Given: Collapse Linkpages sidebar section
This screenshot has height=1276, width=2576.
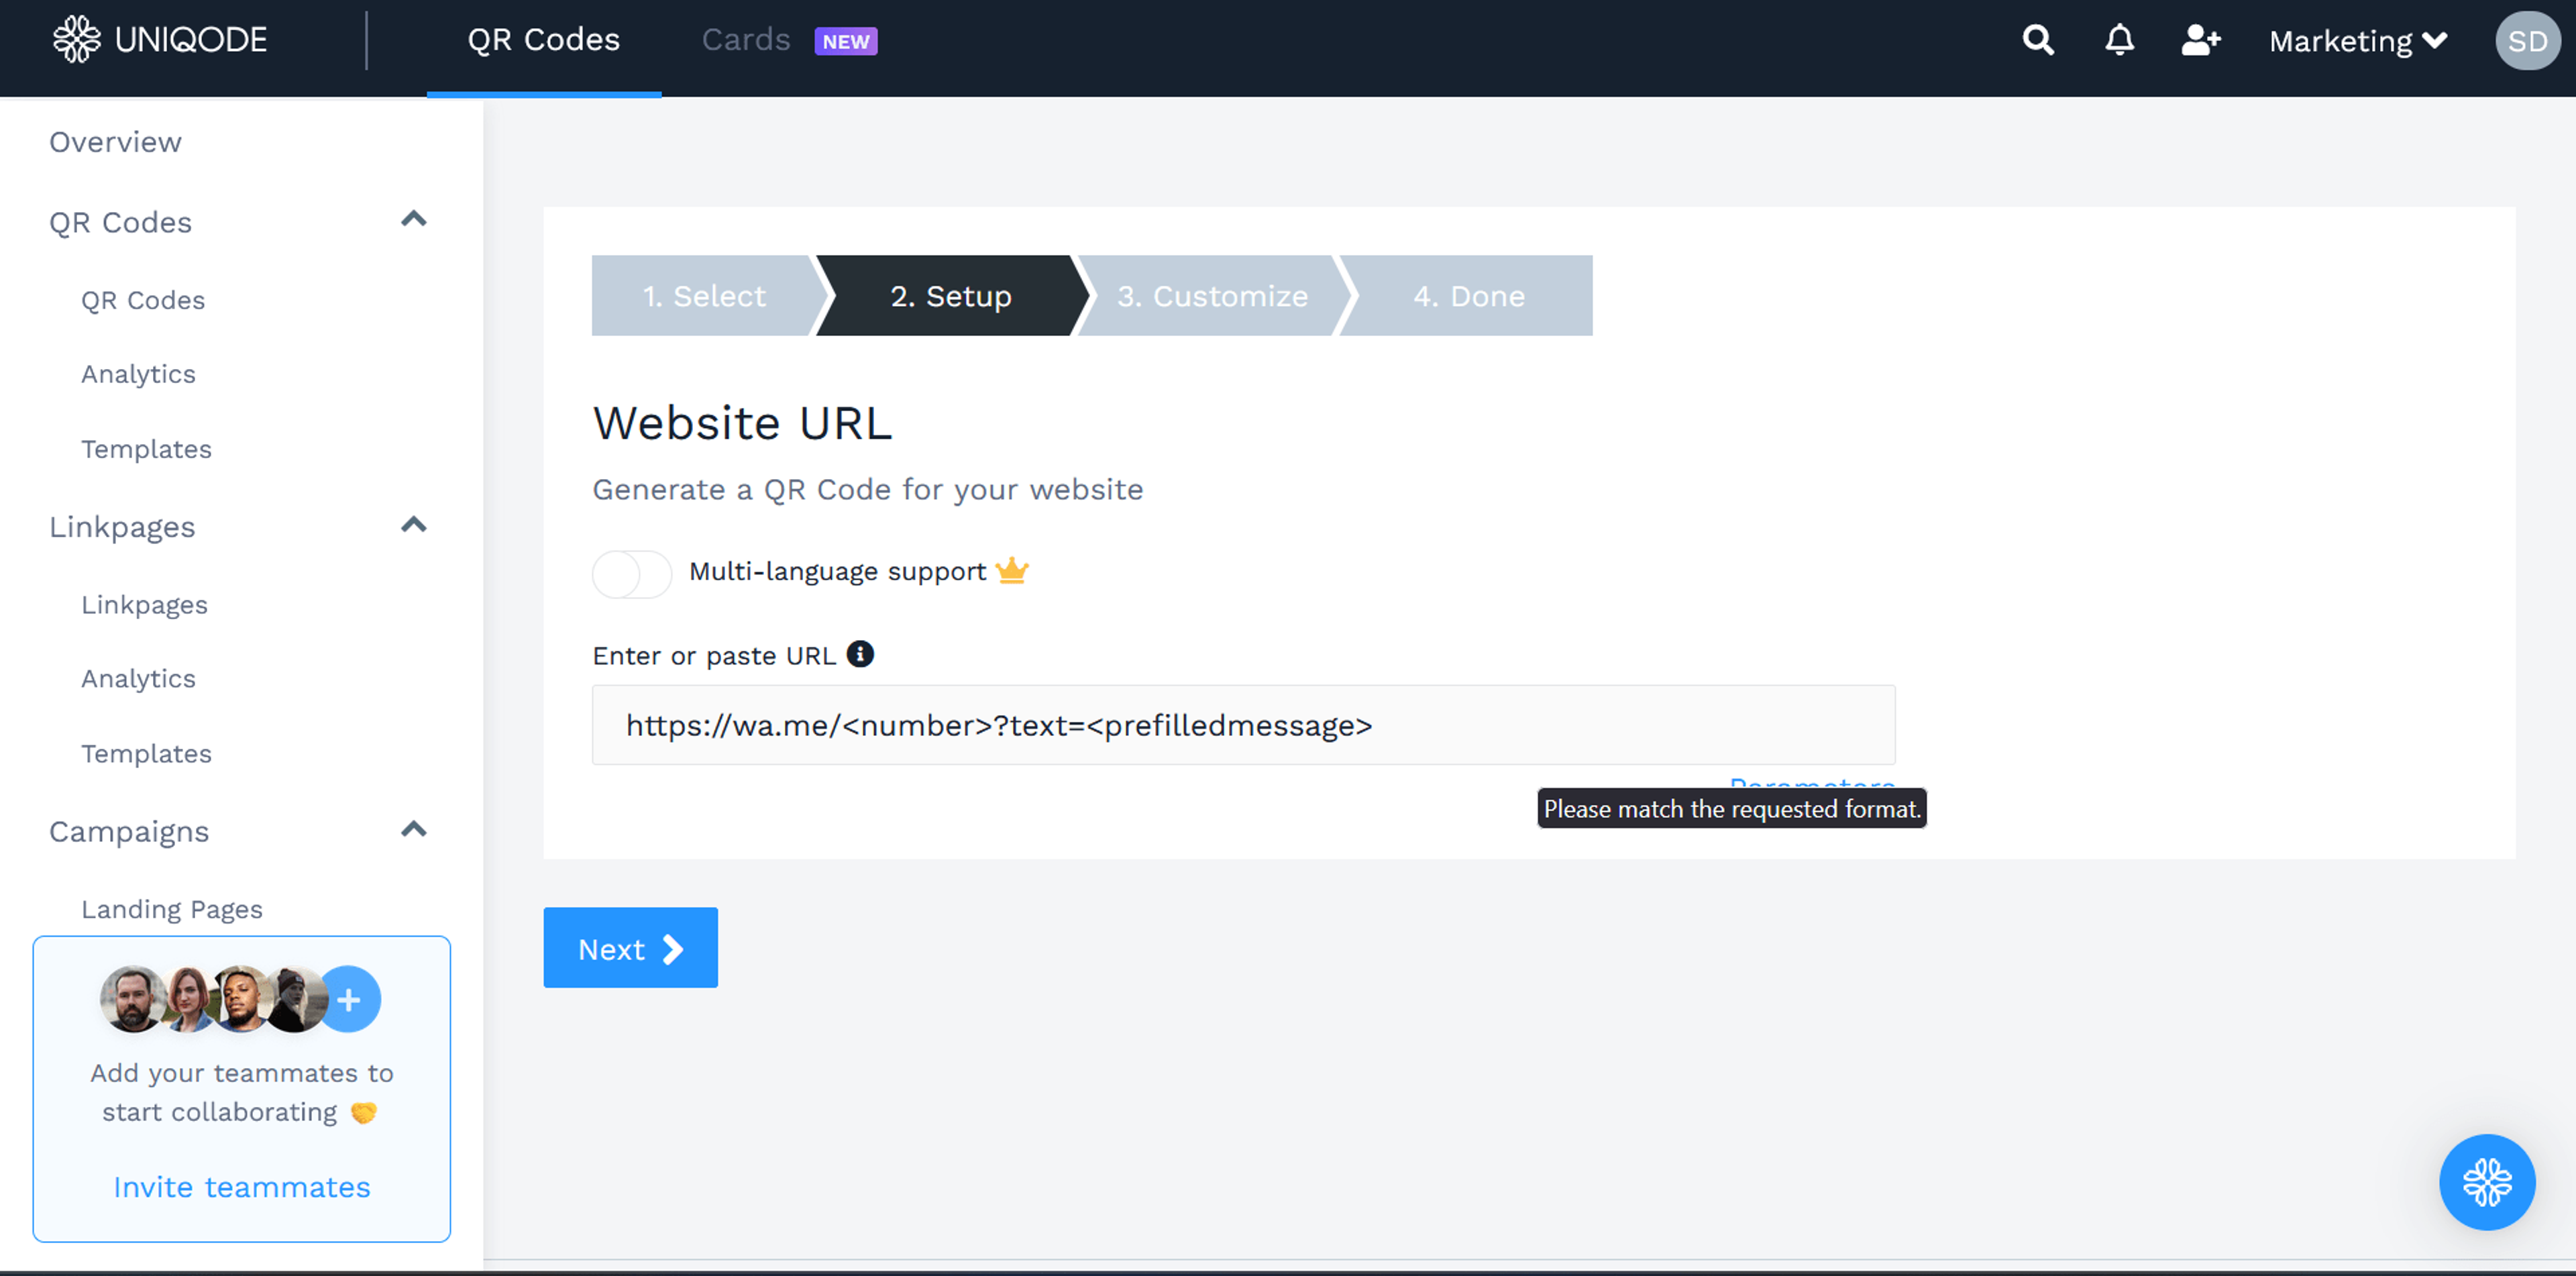Looking at the screenshot, I should [x=413, y=525].
